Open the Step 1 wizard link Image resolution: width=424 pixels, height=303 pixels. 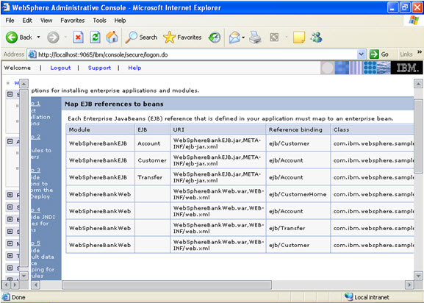[36, 104]
